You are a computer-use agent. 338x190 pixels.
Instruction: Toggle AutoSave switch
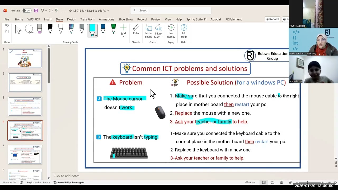26,11
